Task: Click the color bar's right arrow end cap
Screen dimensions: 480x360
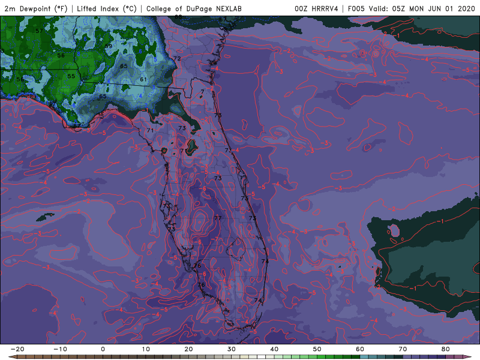Action: click(x=467, y=357)
